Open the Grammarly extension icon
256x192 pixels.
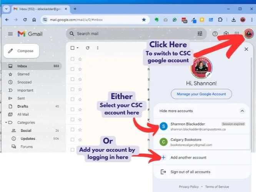pos(175,20)
